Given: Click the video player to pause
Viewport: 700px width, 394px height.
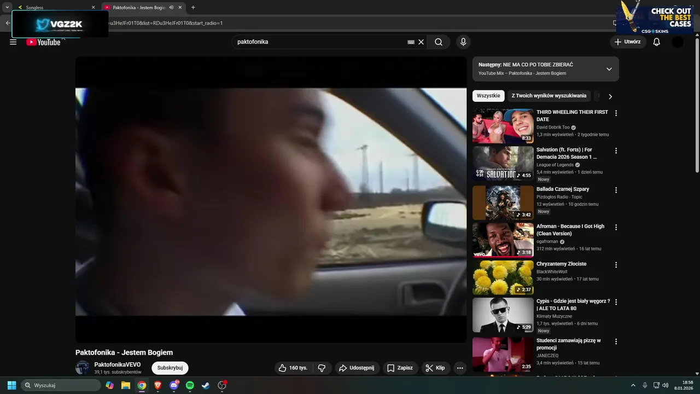Looking at the screenshot, I should coord(271,200).
